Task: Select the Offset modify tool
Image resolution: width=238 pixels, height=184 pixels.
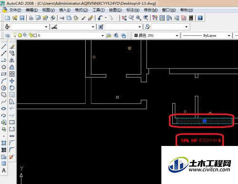Action: point(12,67)
